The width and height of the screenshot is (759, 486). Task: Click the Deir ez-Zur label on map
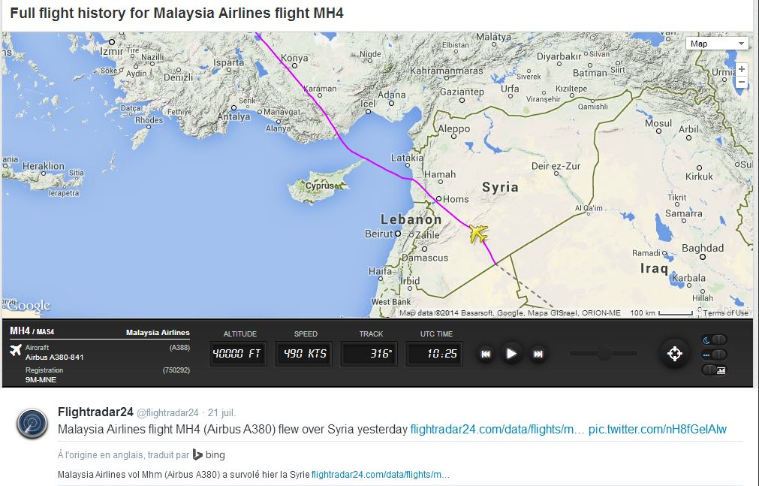click(x=556, y=166)
